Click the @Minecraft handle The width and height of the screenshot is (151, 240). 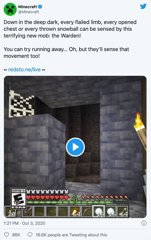click(x=29, y=12)
